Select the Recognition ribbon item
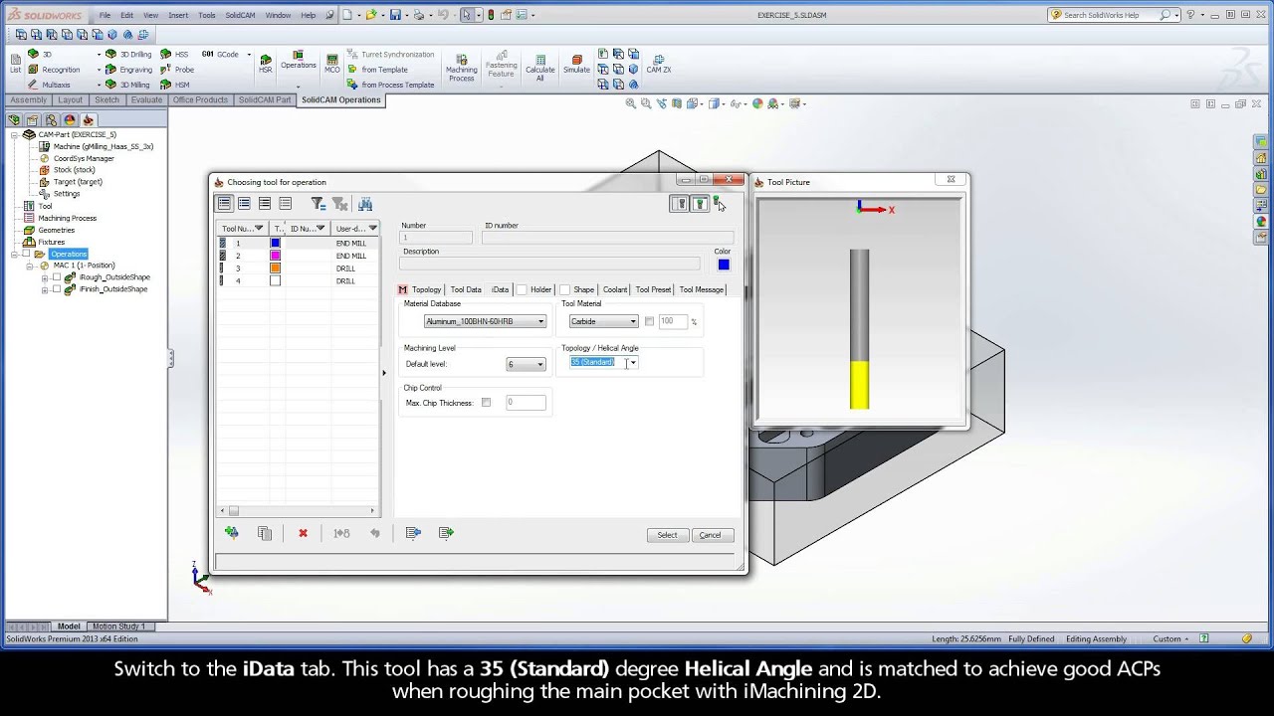Image resolution: width=1274 pixels, height=716 pixels. pyautogui.click(x=54, y=70)
